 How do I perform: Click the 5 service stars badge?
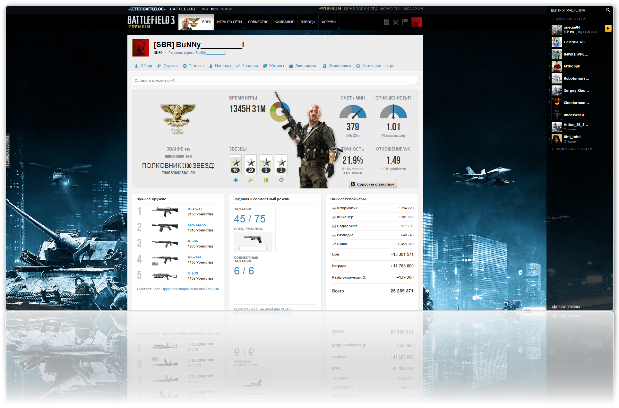[x=266, y=165]
